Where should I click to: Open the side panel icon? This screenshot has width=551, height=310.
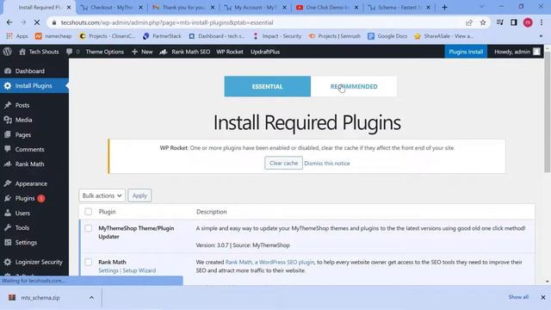(x=514, y=22)
